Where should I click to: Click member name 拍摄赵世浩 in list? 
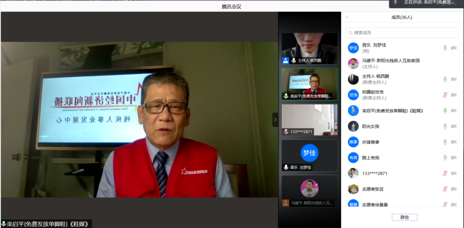coord(373,92)
